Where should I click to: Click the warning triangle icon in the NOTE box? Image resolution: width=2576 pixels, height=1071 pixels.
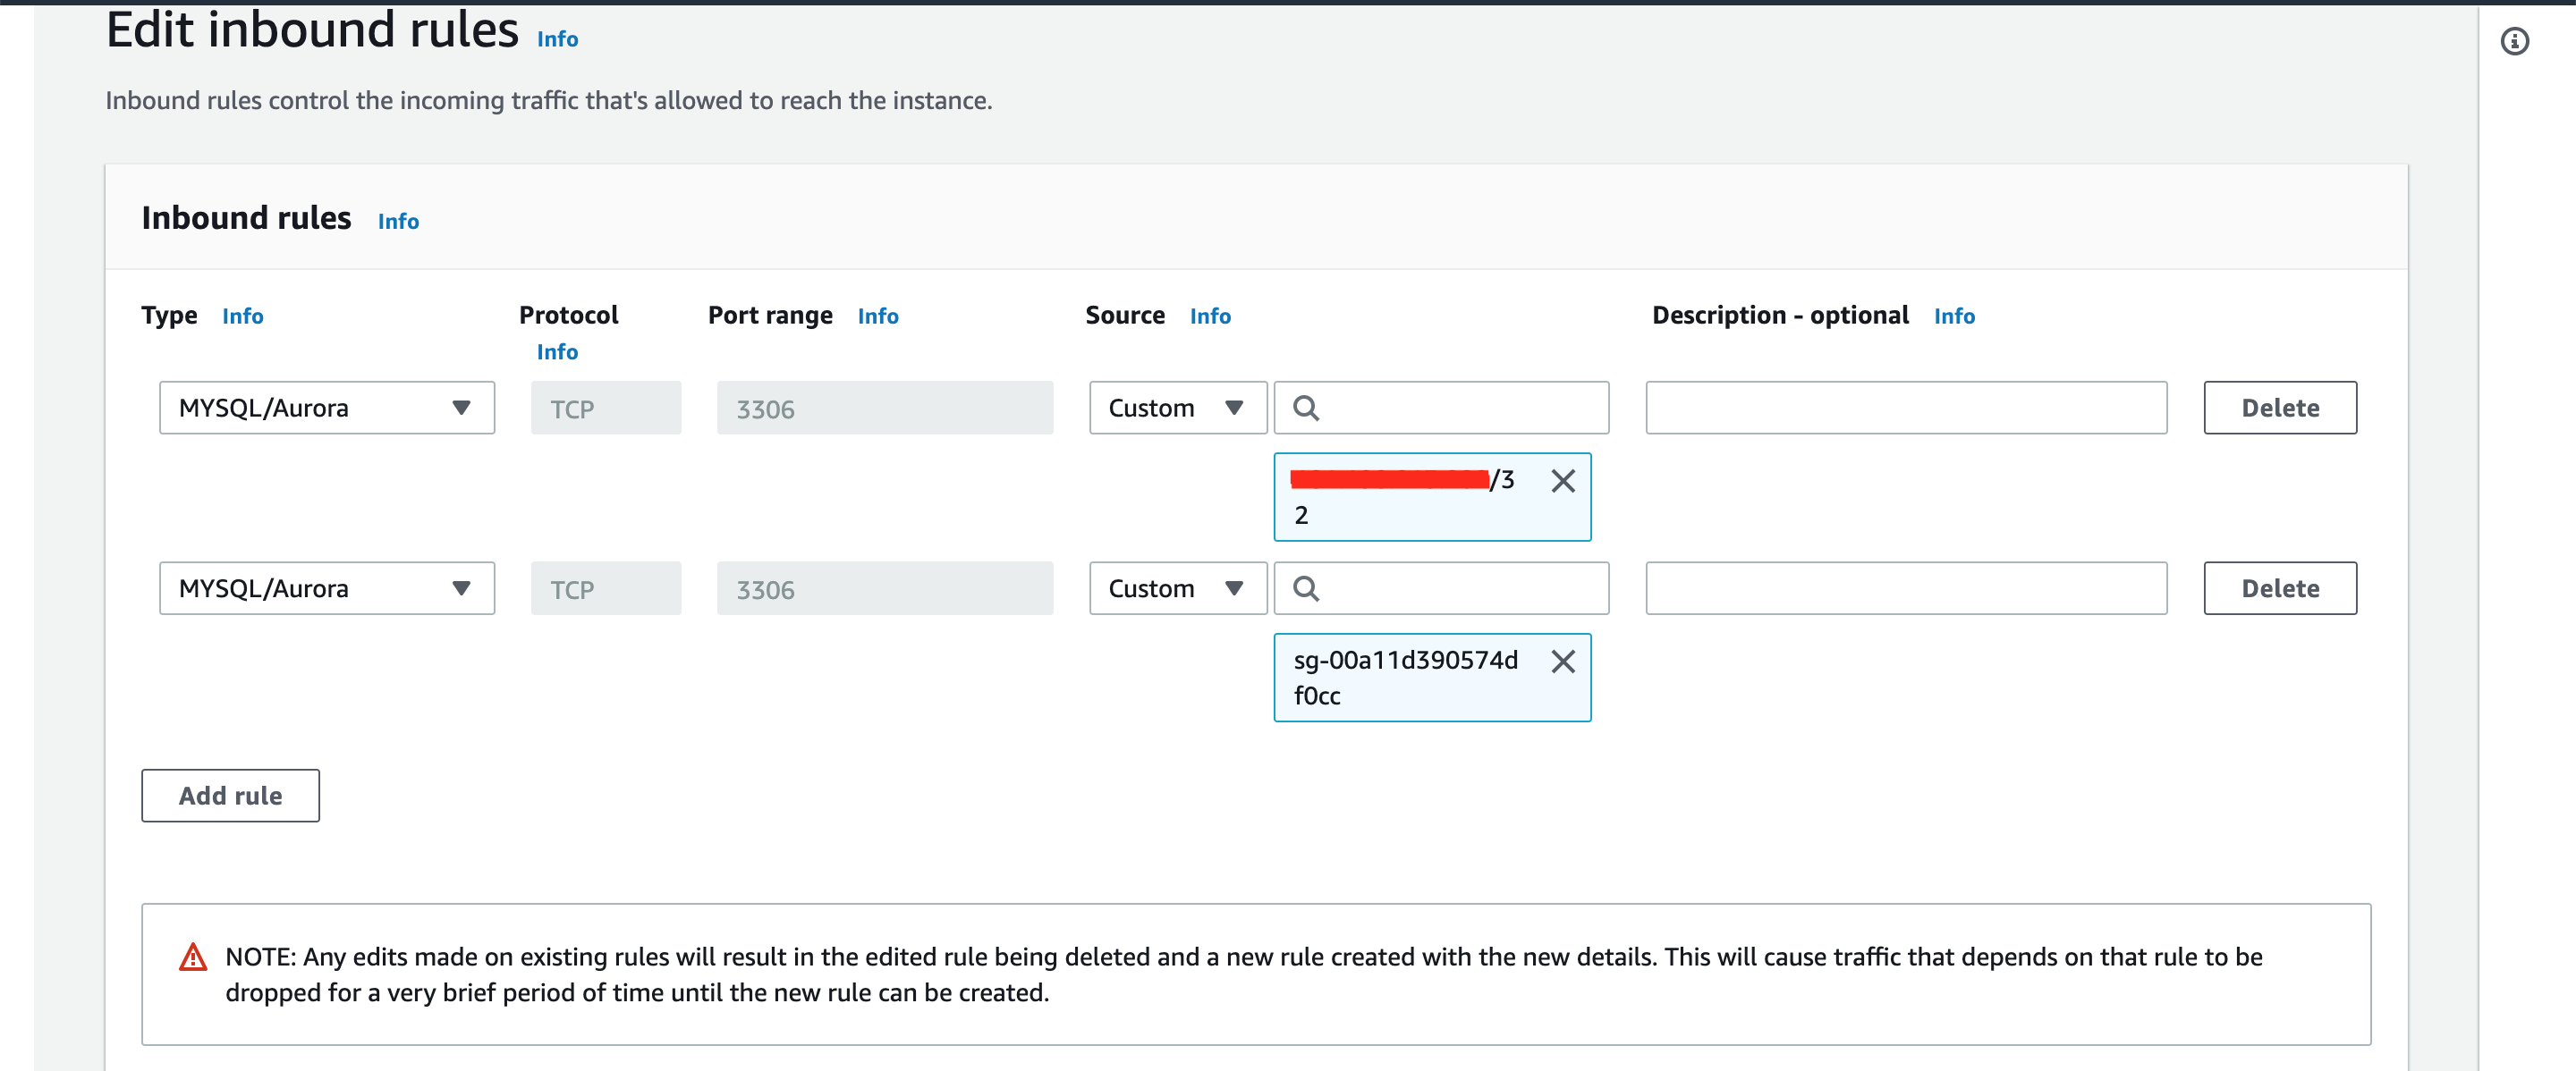[192, 957]
